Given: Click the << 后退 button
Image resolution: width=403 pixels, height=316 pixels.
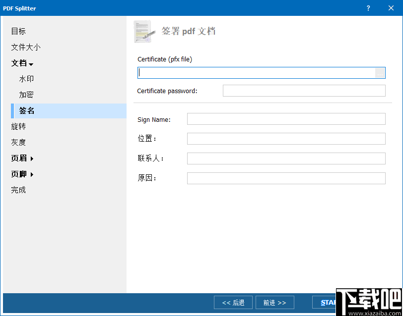Looking at the screenshot, I should 233,302.
